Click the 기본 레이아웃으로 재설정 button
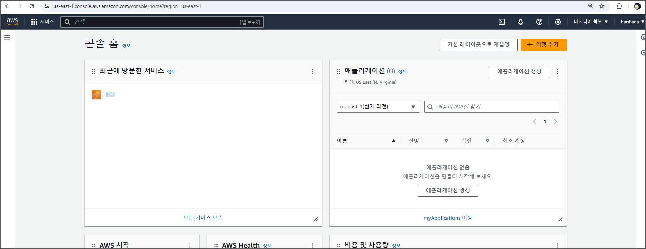This screenshot has width=646, height=249. pos(479,45)
